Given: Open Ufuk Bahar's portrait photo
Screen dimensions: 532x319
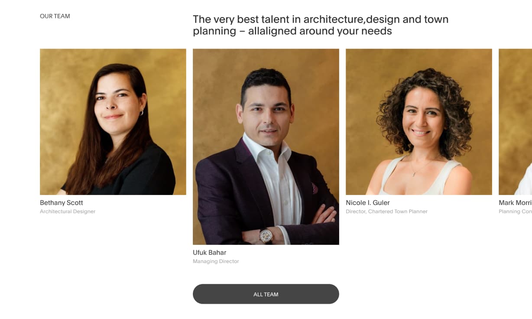Looking at the screenshot, I should point(266,146).
